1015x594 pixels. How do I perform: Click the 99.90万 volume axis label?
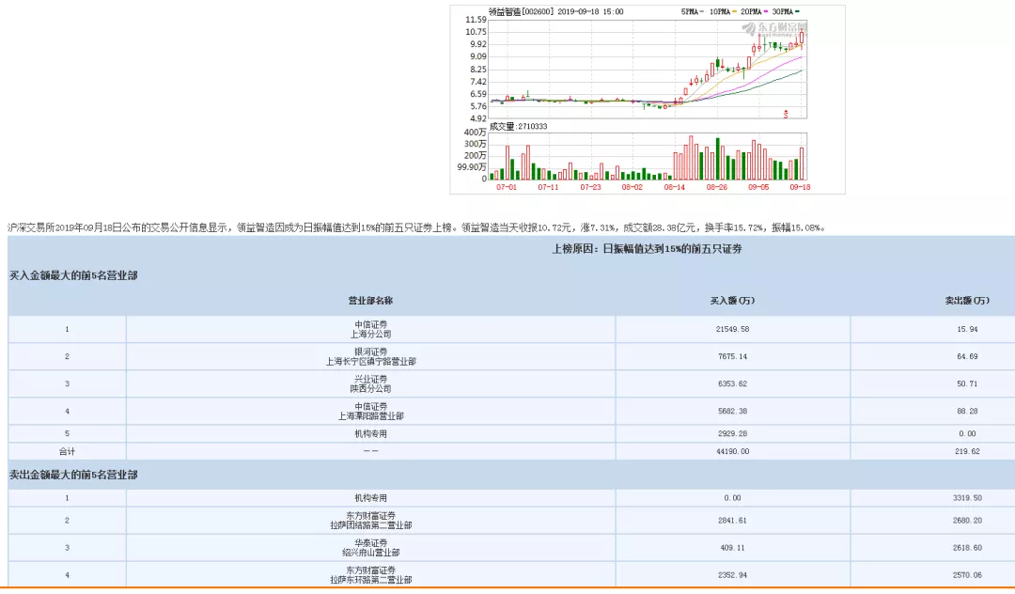(x=472, y=167)
